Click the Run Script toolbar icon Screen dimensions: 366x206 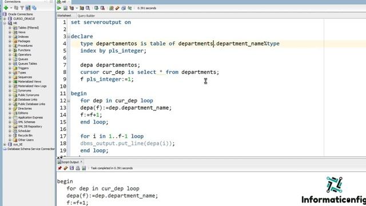(65, 8)
